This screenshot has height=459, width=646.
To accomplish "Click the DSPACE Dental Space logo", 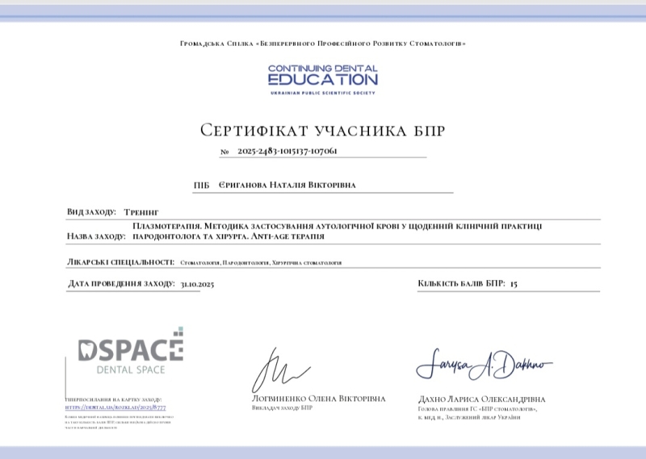I will tap(130, 351).
